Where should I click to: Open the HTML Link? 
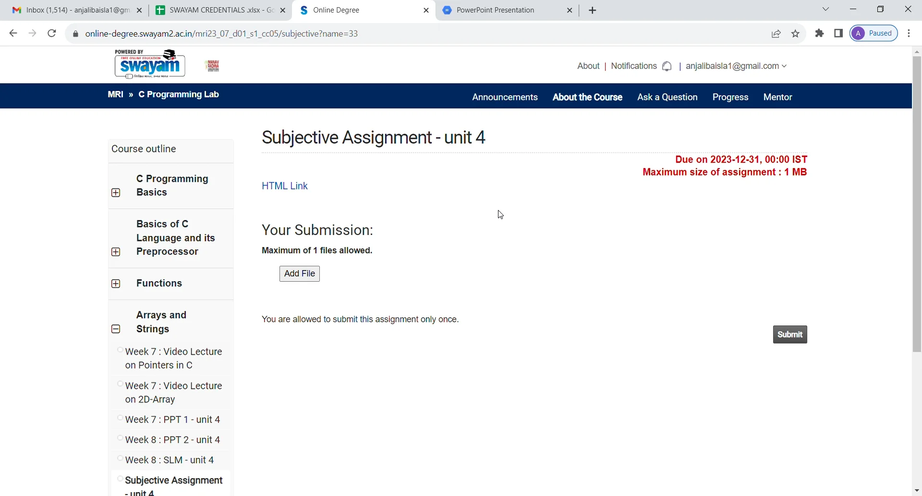[x=284, y=186]
